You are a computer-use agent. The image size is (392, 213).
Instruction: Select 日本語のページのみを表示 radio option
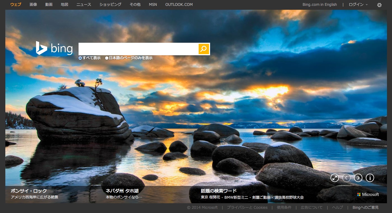pos(107,58)
